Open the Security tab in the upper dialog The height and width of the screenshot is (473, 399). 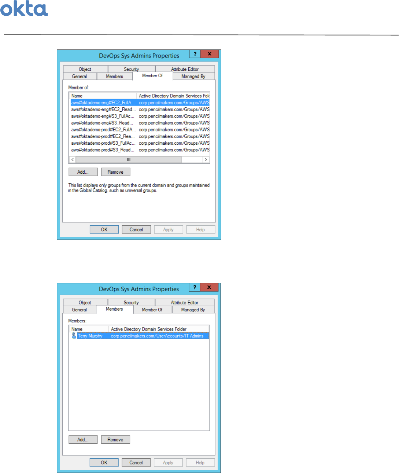(131, 69)
